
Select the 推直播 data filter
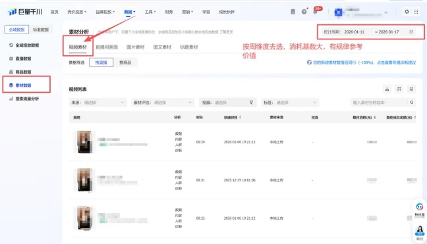[x=101, y=62]
